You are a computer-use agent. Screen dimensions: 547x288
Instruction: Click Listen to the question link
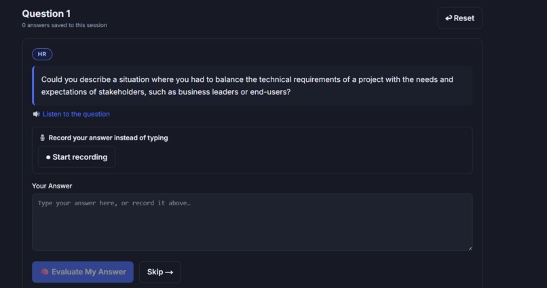point(76,115)
